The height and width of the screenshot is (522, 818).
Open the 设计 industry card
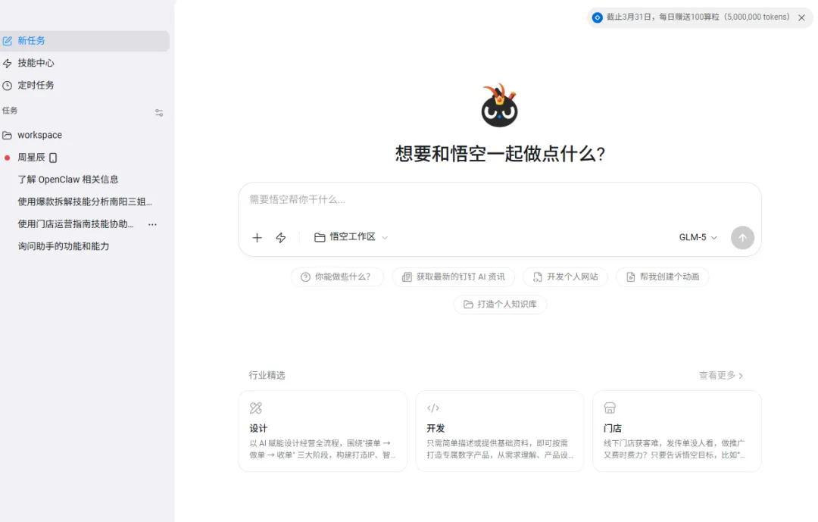(323, 431)
